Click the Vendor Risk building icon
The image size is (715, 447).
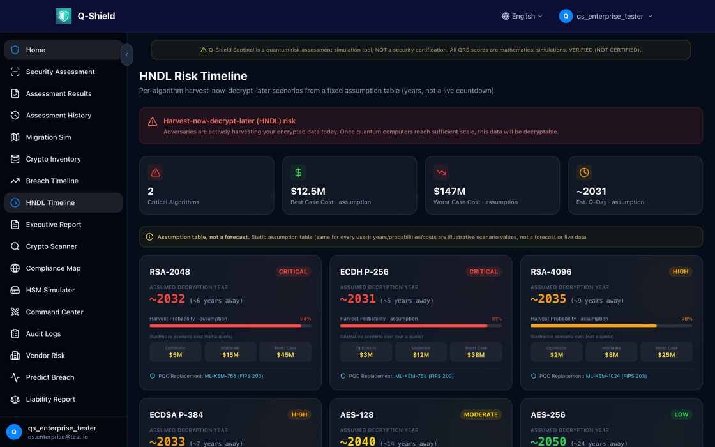click(15, 355)
